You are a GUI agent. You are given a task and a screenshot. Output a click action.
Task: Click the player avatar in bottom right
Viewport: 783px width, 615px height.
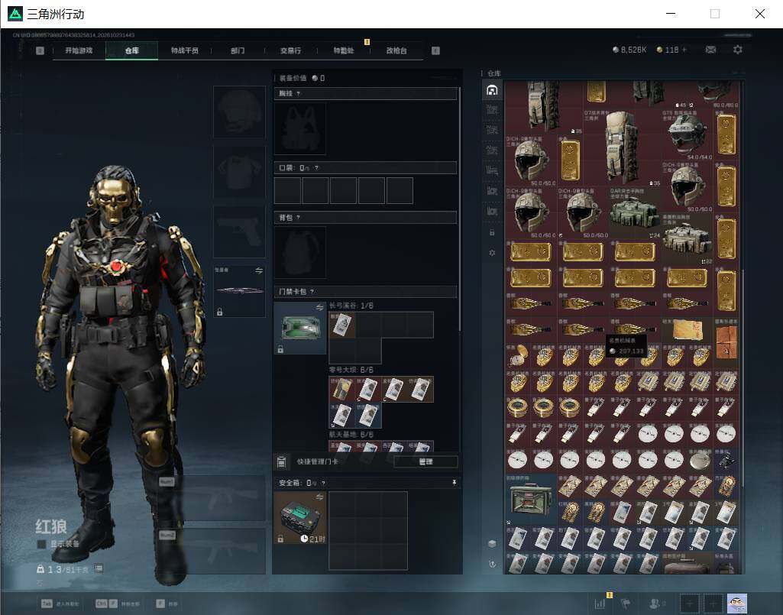(x=737, y=604)
